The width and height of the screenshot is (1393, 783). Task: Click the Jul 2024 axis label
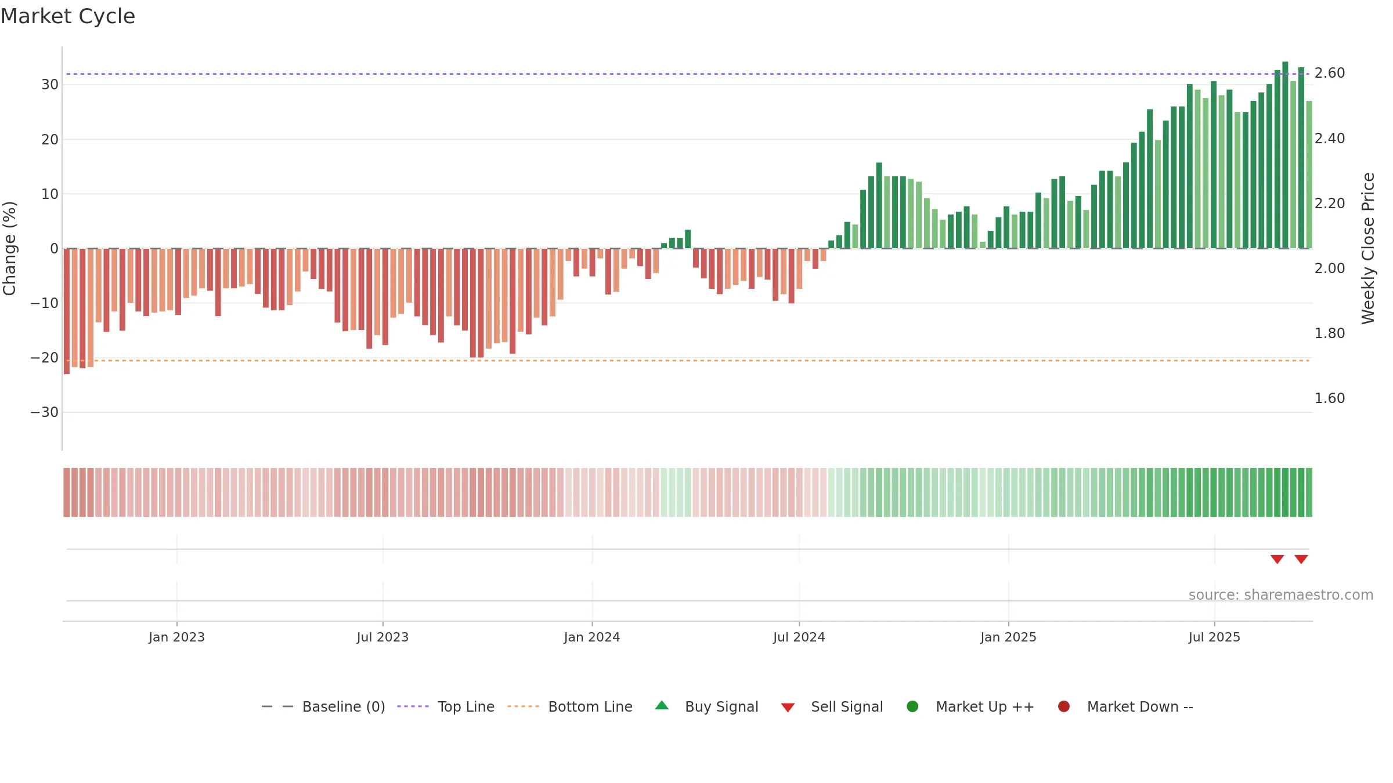coord(799,637)
